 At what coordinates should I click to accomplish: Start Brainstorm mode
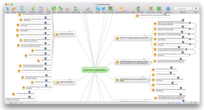33,9
